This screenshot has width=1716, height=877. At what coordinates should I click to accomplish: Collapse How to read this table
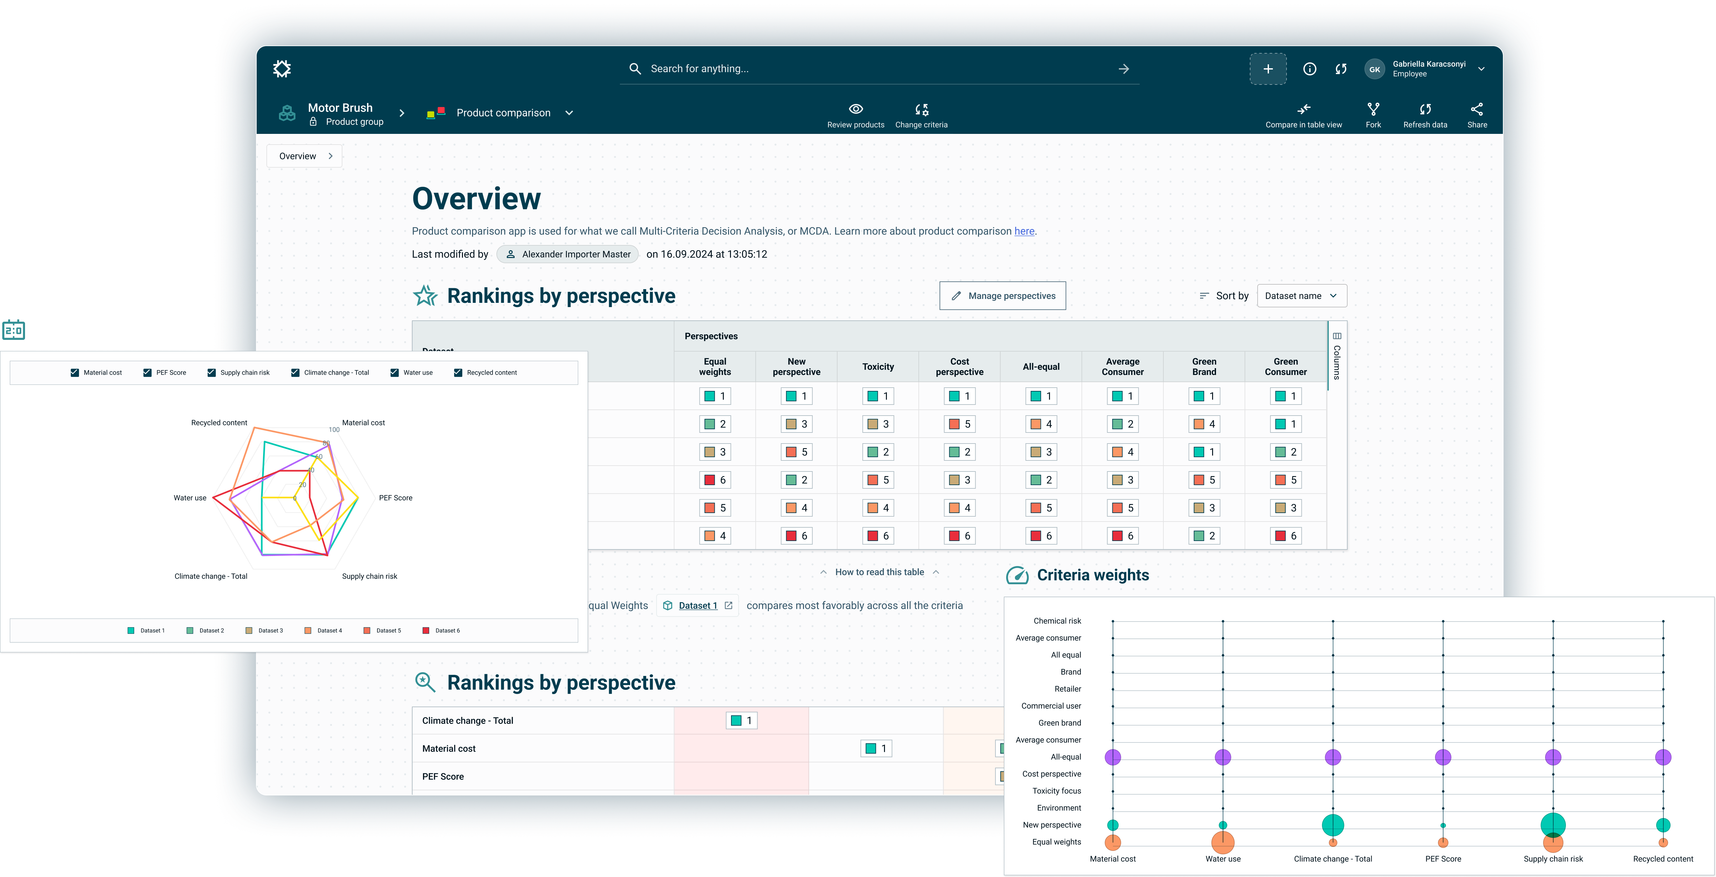point(879,572)
